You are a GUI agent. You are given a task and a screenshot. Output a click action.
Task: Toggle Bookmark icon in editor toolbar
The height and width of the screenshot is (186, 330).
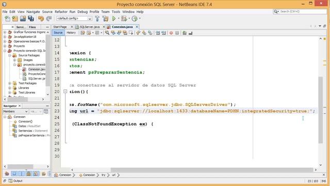pyautogui.click(x=150, y=33)
